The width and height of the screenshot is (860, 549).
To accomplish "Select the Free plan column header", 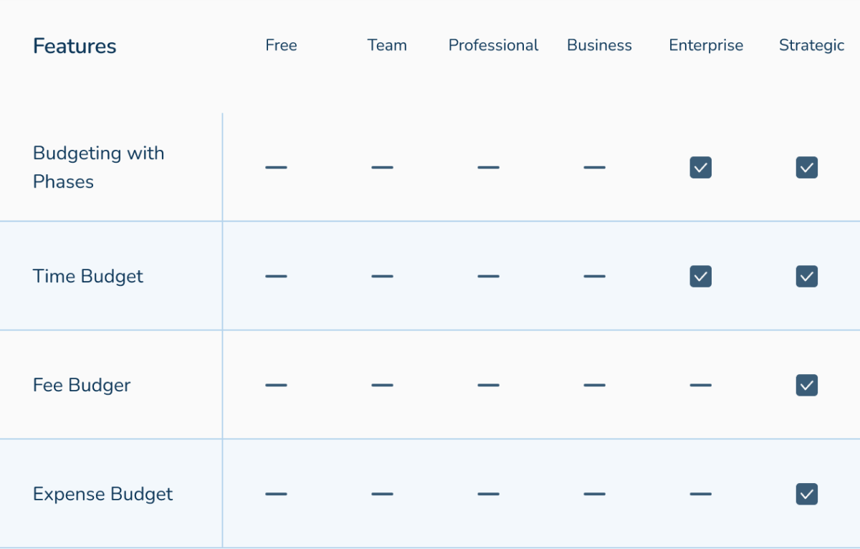I will pyautogui.click(x=281, y=45).
